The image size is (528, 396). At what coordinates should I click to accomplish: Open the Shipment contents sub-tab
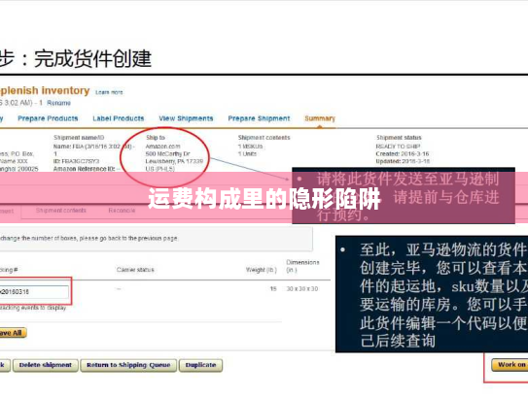click(x=61, y=211)
